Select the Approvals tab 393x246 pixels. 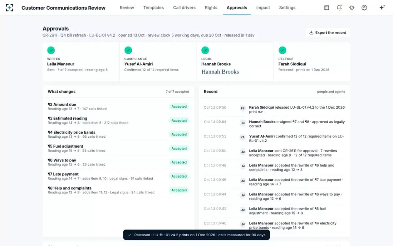(237, 8)
